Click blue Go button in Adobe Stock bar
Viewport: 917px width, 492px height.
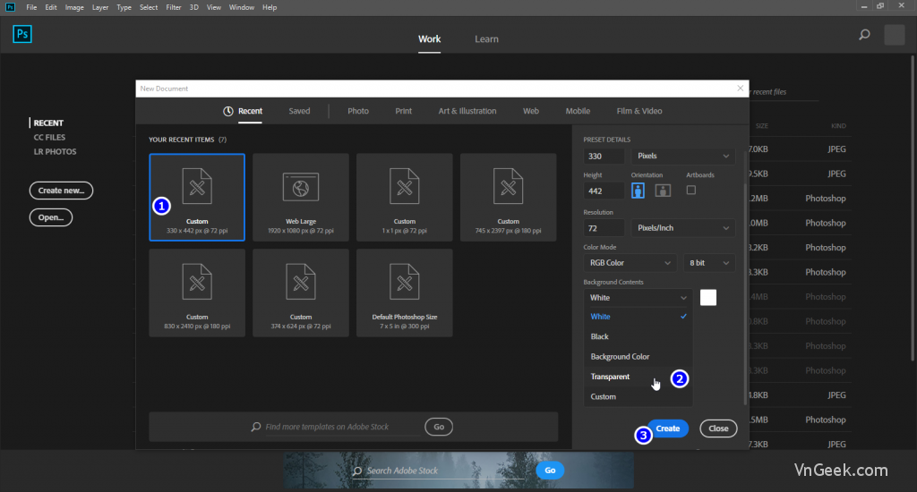click(550, 471)
